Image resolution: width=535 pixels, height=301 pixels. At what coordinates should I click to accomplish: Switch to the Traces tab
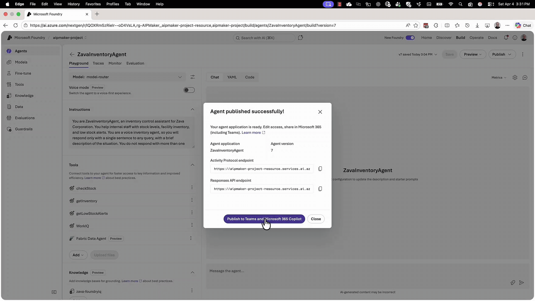pyautogui.click(x=98, y=63)
